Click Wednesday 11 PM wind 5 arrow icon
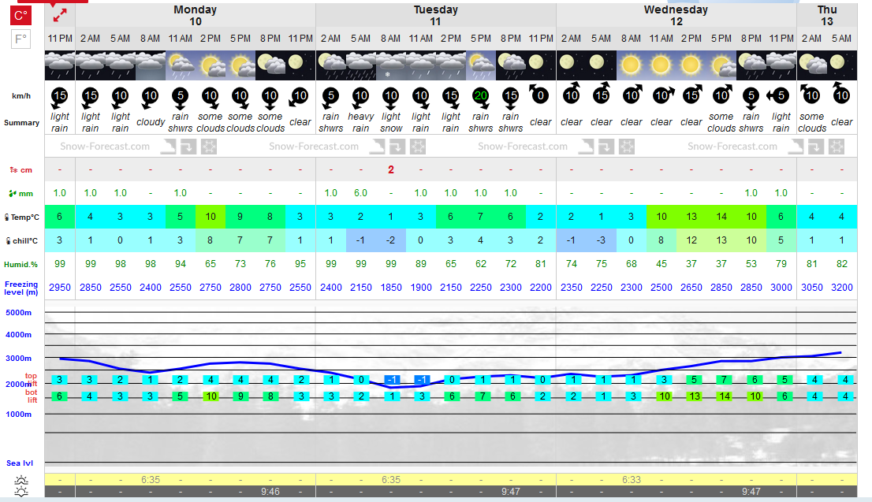 coord(781,95)
